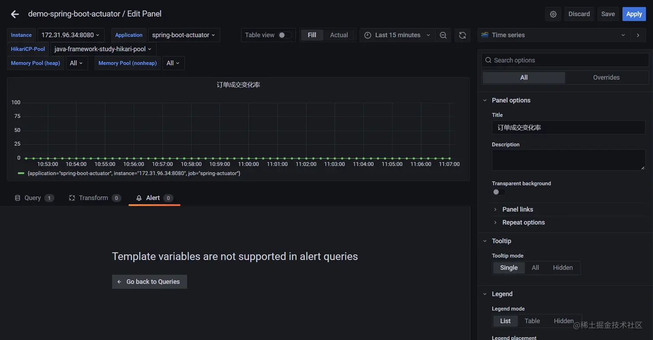The image size is (653, 340).
Task: Toggle the Table view switch
Action: click(x=285, y=35)
